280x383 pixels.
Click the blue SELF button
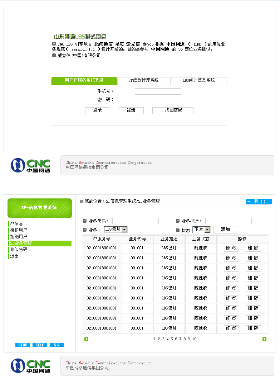tap(40, 345)
